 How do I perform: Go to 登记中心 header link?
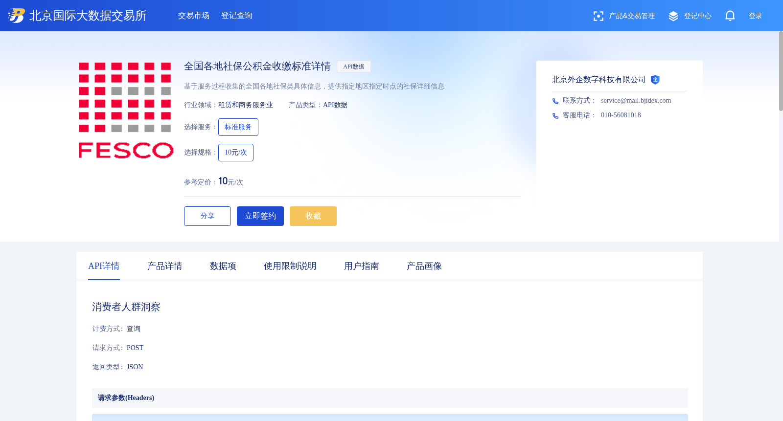point(697,16)
